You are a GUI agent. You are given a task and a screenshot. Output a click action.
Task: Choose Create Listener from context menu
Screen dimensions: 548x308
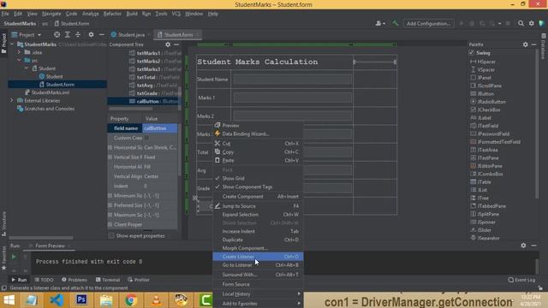click(x=258, y=257)
